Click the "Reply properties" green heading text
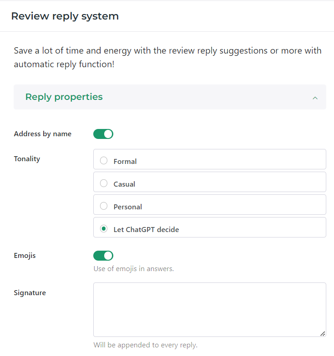 64,97
